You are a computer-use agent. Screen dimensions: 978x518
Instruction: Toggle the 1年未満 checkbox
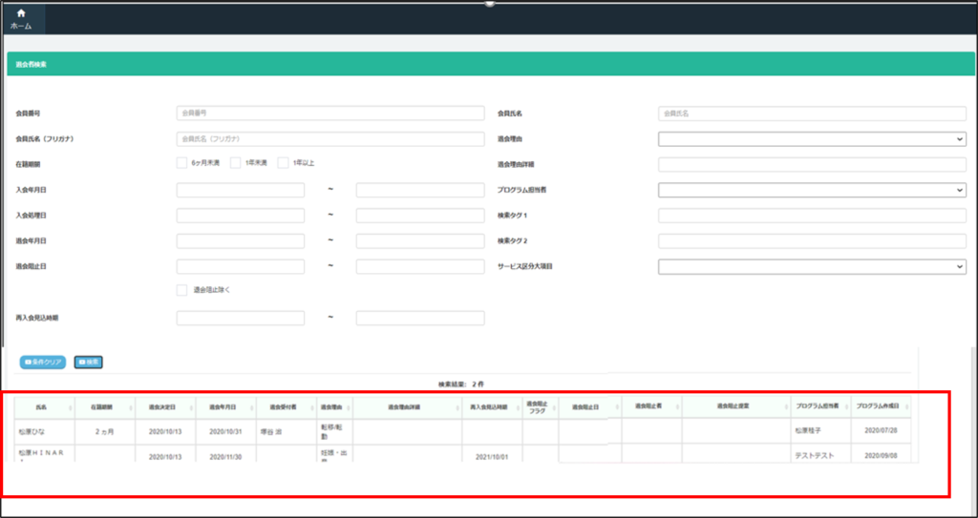(235, 163)
